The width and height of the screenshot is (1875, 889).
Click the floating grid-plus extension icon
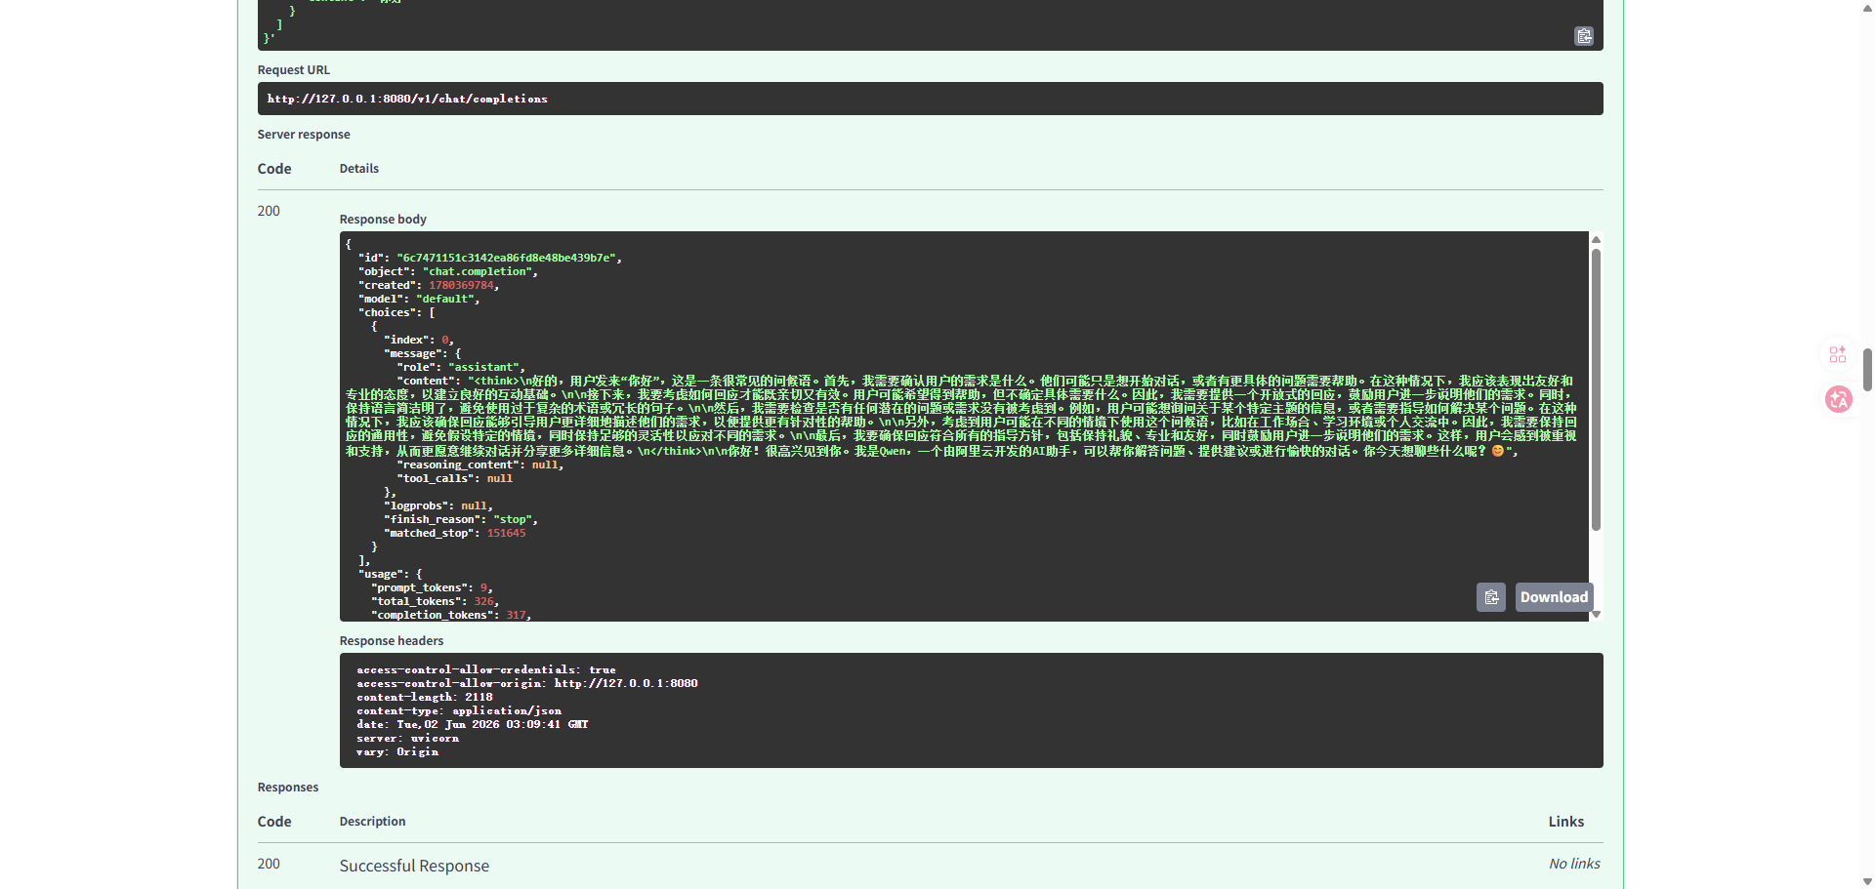point(1838,354)
